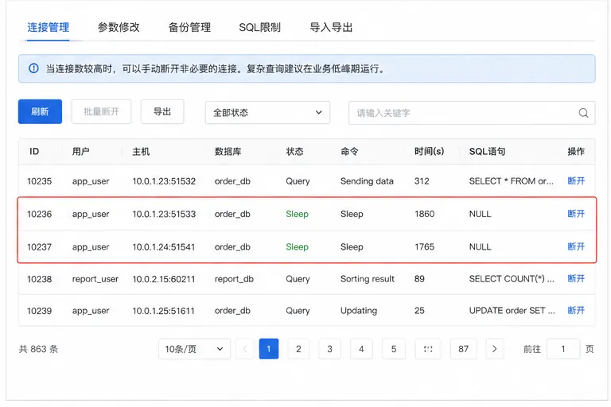
Task: Click the keyword search input field
Action: pyautogui.click(x=472, y=113)
